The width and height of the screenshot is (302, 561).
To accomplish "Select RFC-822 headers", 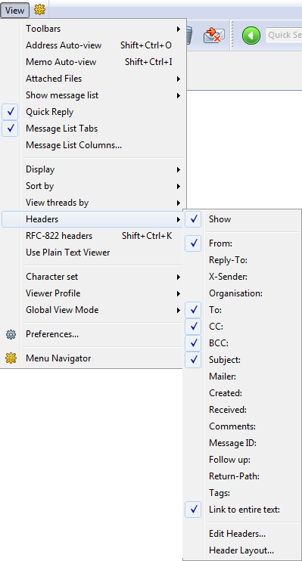I will [x=93, y=236].
